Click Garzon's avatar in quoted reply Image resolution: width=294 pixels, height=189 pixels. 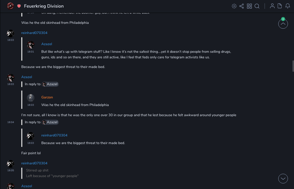(x=31, y=98)
